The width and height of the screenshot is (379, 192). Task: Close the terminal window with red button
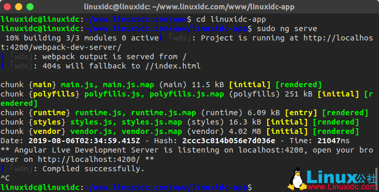click(7, 7)
